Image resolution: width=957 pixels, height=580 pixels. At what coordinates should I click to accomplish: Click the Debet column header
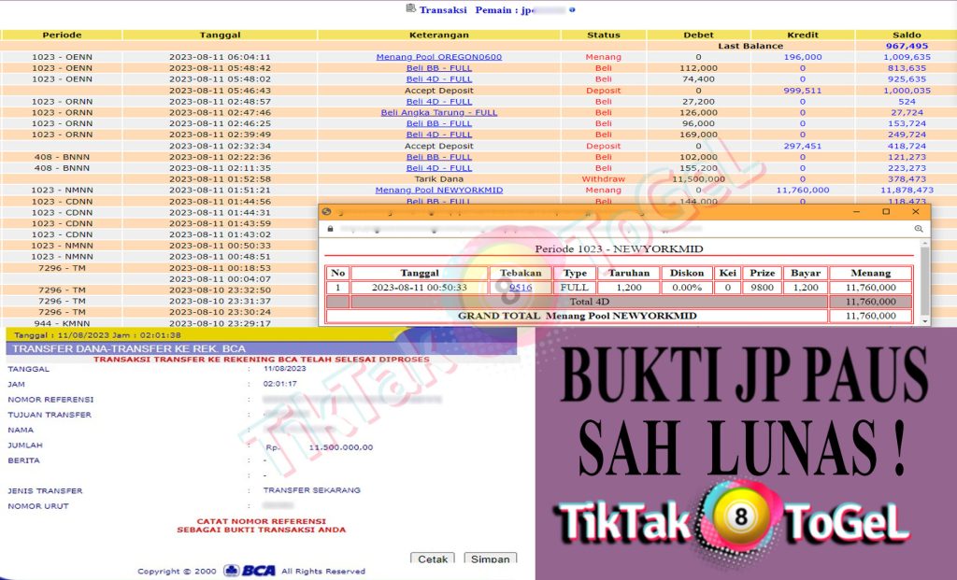[698, 35]
